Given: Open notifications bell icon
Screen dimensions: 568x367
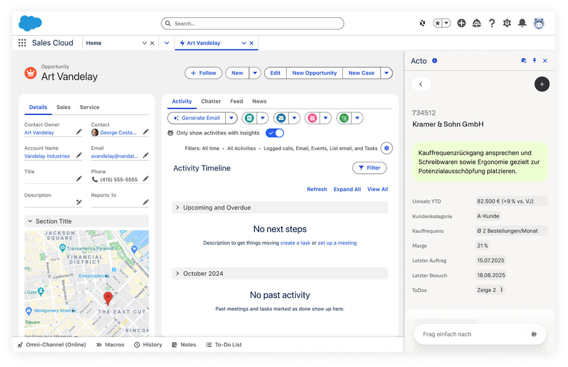Looking at the screenshot, I should click(522, 23).
